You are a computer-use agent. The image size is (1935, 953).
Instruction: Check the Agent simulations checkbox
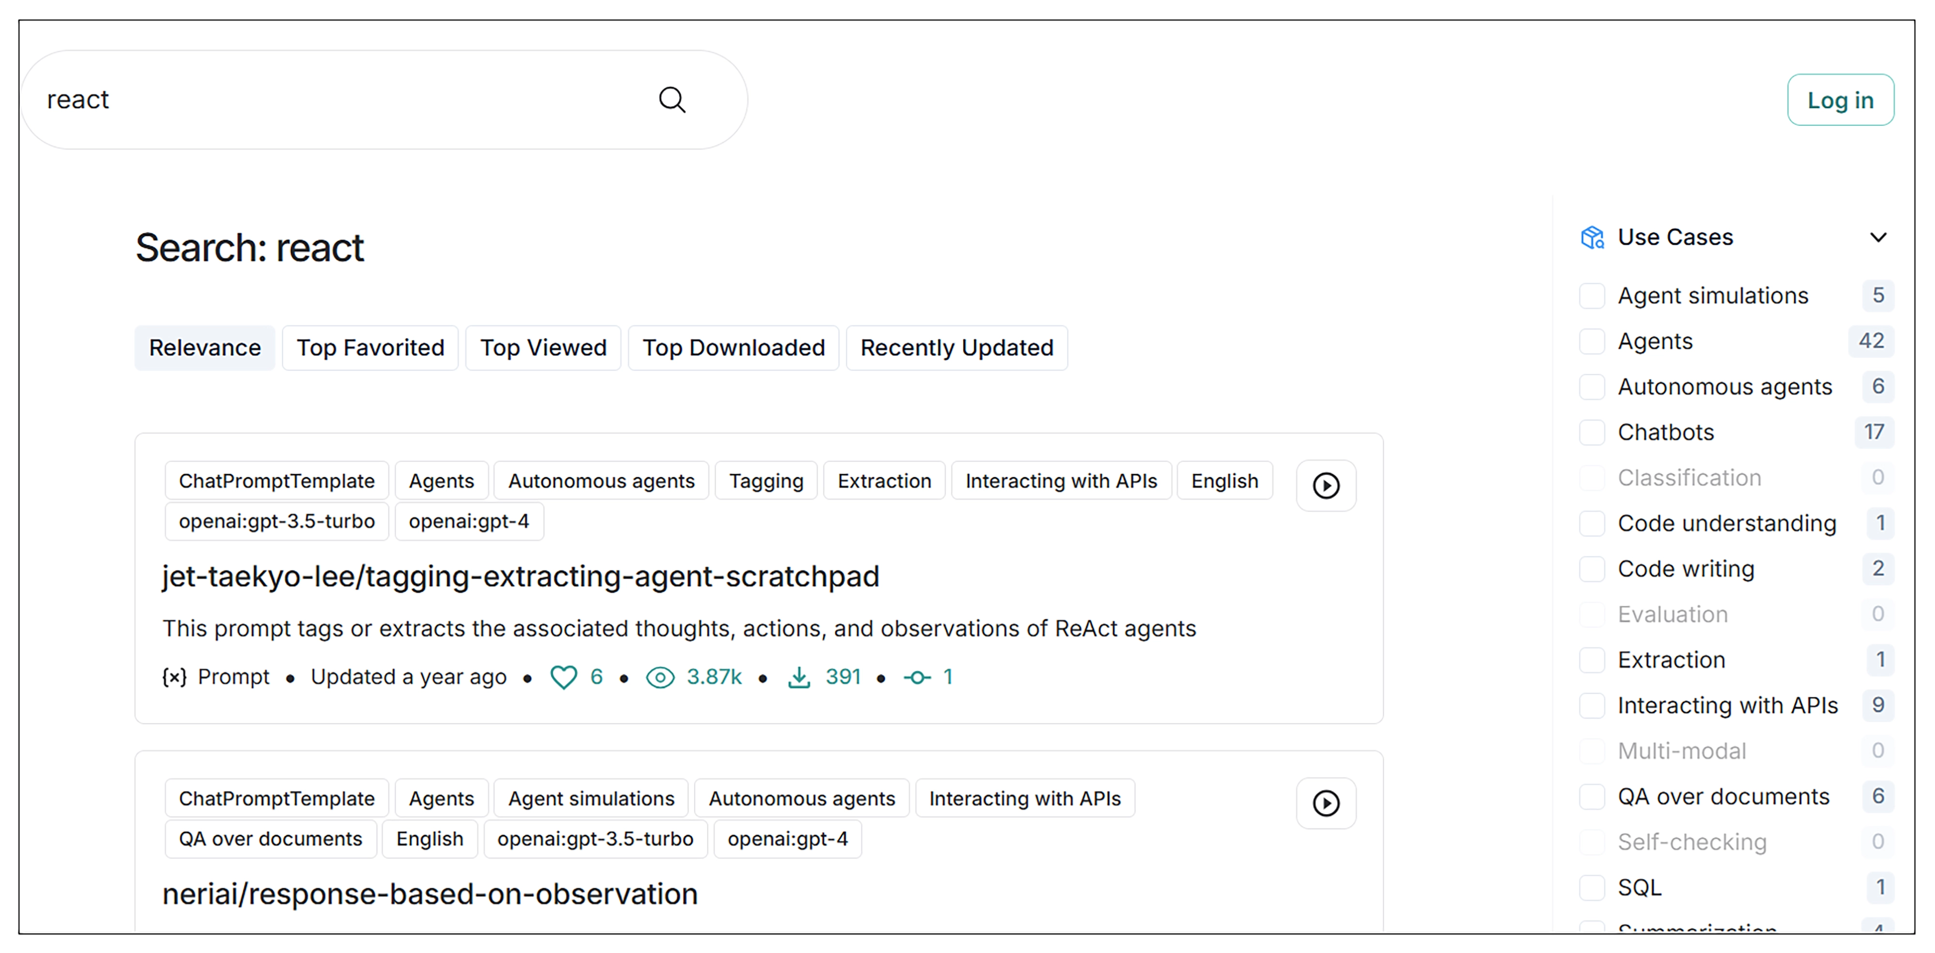[x=1592, y=296]
